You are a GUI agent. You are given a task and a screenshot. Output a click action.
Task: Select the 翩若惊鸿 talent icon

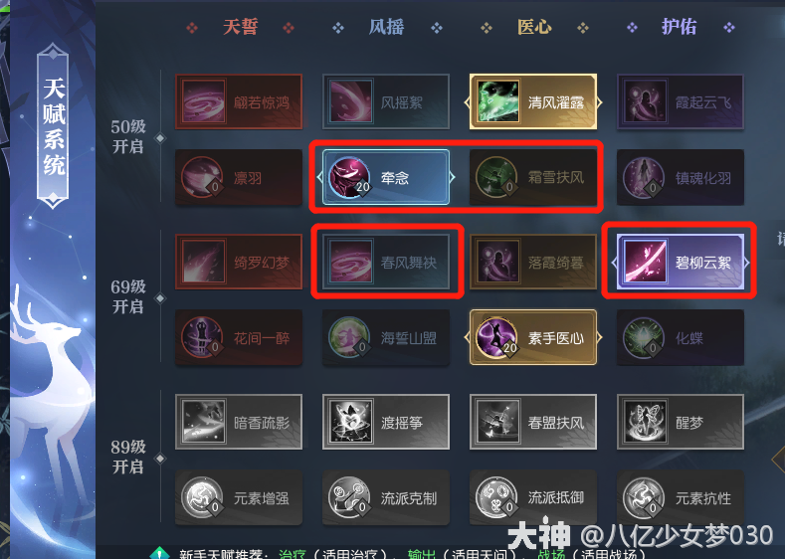click(203, 102)
